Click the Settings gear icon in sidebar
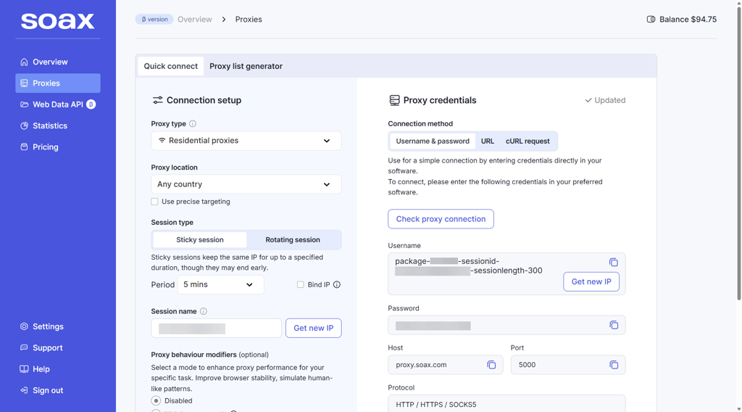This screenshot has height=412, width=742. [x=24, y=326]
